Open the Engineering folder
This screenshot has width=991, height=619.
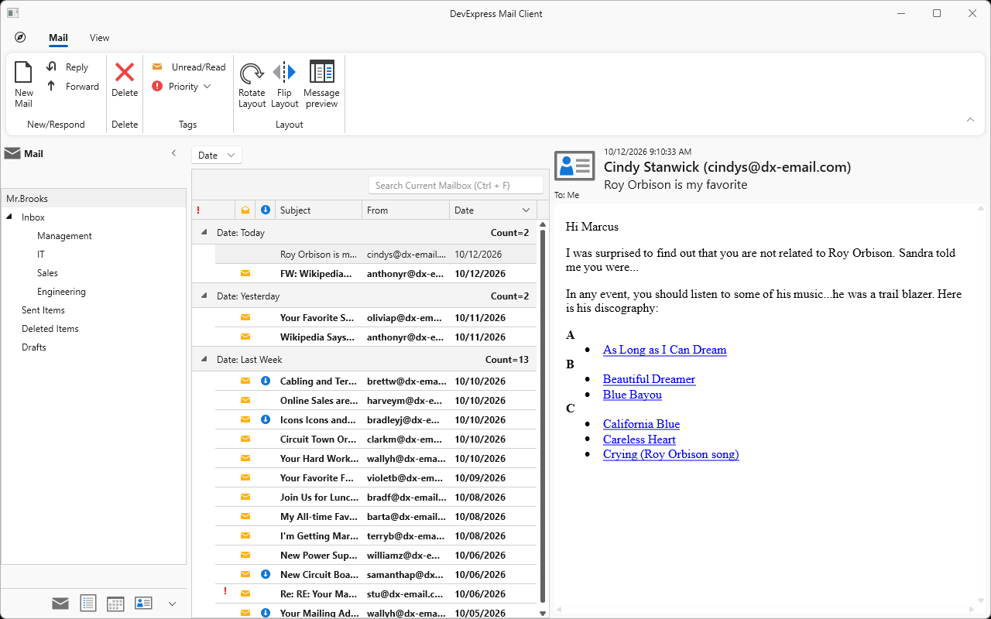61,292
